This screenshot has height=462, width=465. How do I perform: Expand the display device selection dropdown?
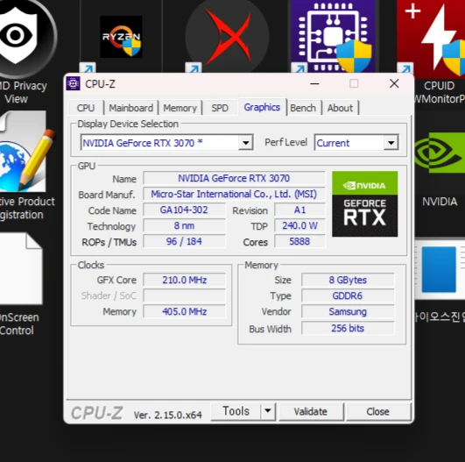[245, 143]
